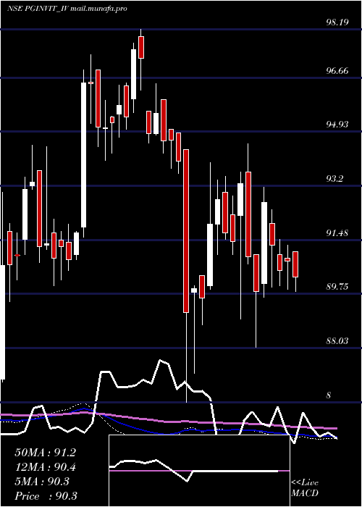This screenshot has height=507, width=362.
Task: Click the NSE PGINVIT_IV chart title
Action: pyautogui.click(x=37, y=9)
